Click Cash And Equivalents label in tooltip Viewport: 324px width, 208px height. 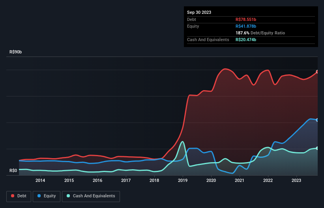[208, 40]
